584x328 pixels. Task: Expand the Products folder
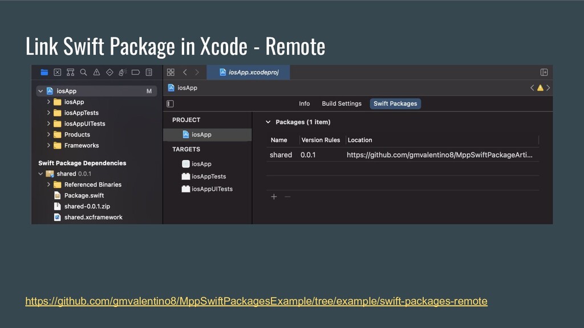48,134
